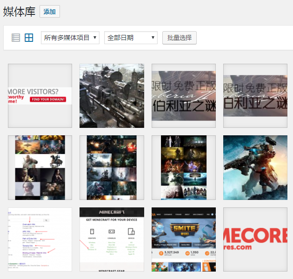Select the SMITE Wiki screenshot thumbnail

[x=184, y=239]
